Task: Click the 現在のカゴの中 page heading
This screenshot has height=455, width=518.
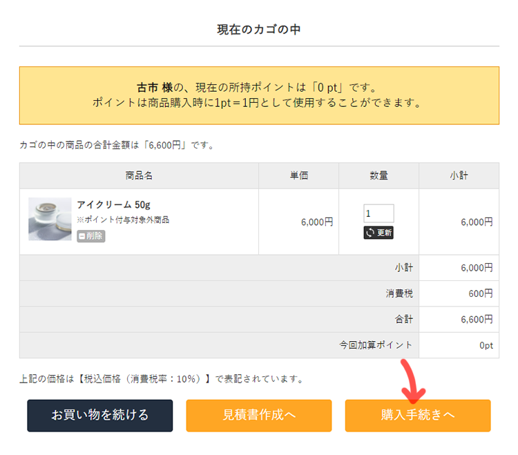Action: click(259, 30)
